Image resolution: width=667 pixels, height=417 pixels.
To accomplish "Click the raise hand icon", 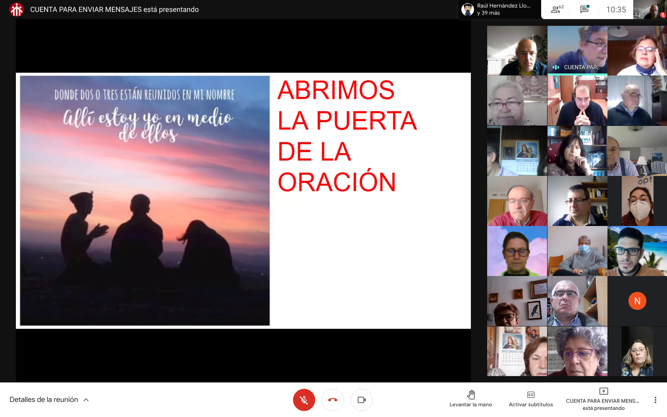I will click(471, 394).
